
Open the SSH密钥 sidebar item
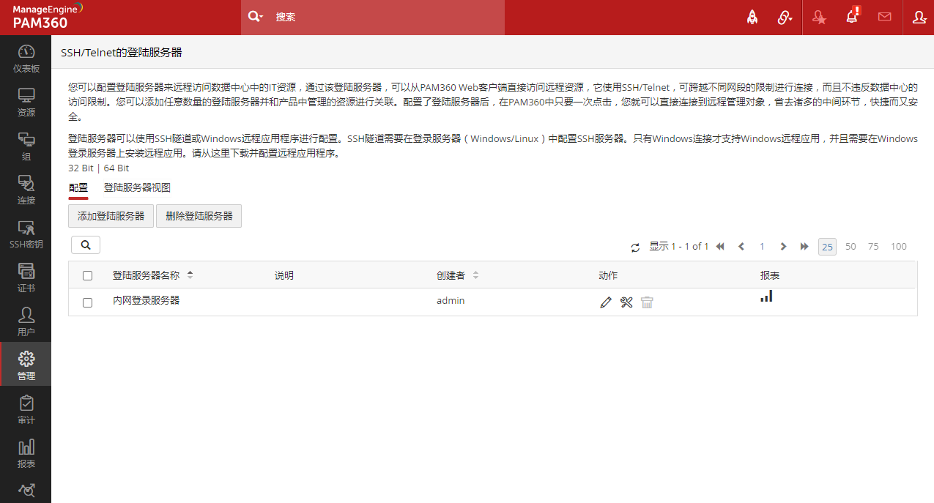(26, 234)
